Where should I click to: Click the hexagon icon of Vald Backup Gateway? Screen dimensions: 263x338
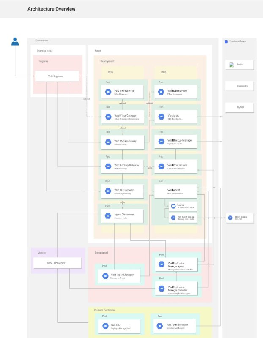point(108,166)
